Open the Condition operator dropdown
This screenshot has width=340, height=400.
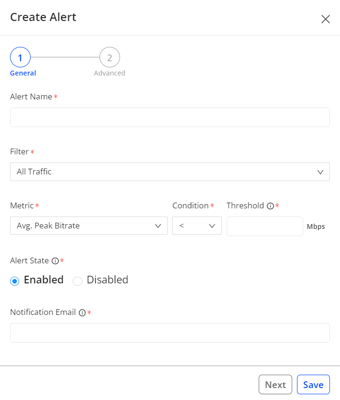tap(197, 226)
